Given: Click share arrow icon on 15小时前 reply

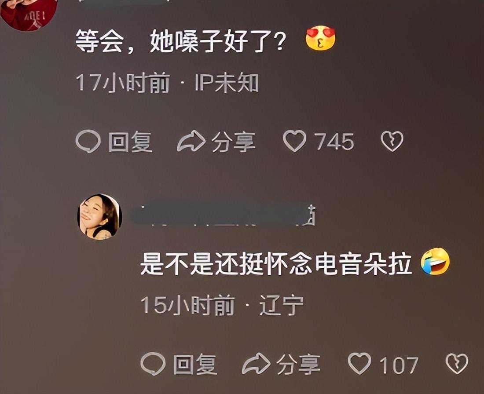Looking at the screenshot, I should click(x=256, y=364).
